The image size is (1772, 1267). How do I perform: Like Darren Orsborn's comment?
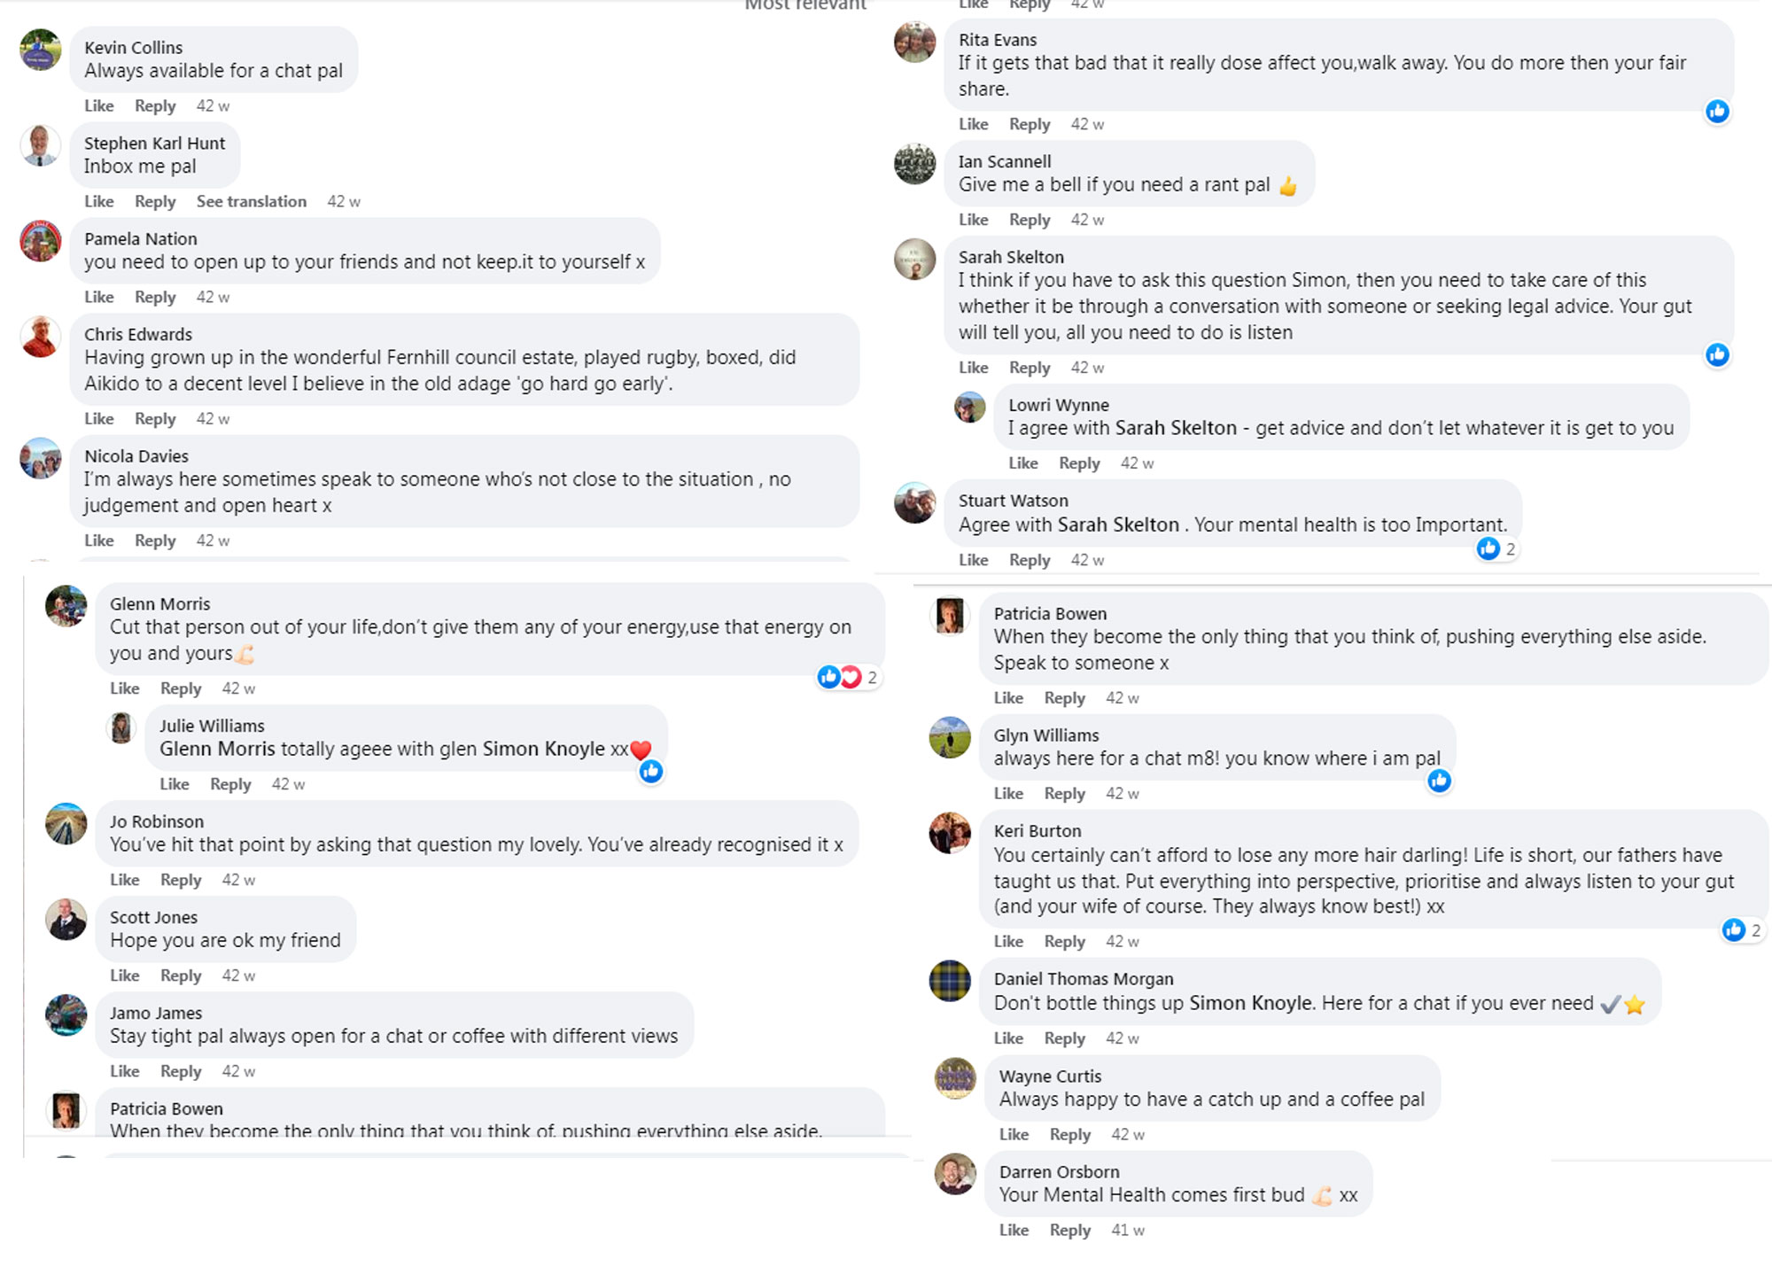pyautogui.click(x=1014, y=1230)
